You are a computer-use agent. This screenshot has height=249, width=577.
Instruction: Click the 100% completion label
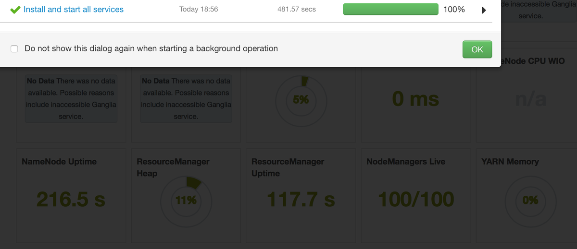[454, 9]
